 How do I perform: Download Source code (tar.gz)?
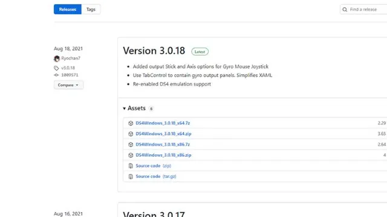156,177
